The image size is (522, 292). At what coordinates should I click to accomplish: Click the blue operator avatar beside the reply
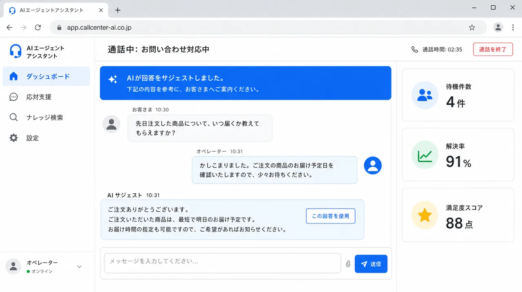point(373,165)
